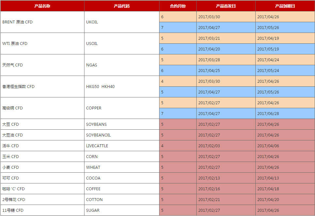The image size is (315, 216).
Task: Select the 11号糖 CFD name cell
Action: pyautogui.click(x=13, y=210)
